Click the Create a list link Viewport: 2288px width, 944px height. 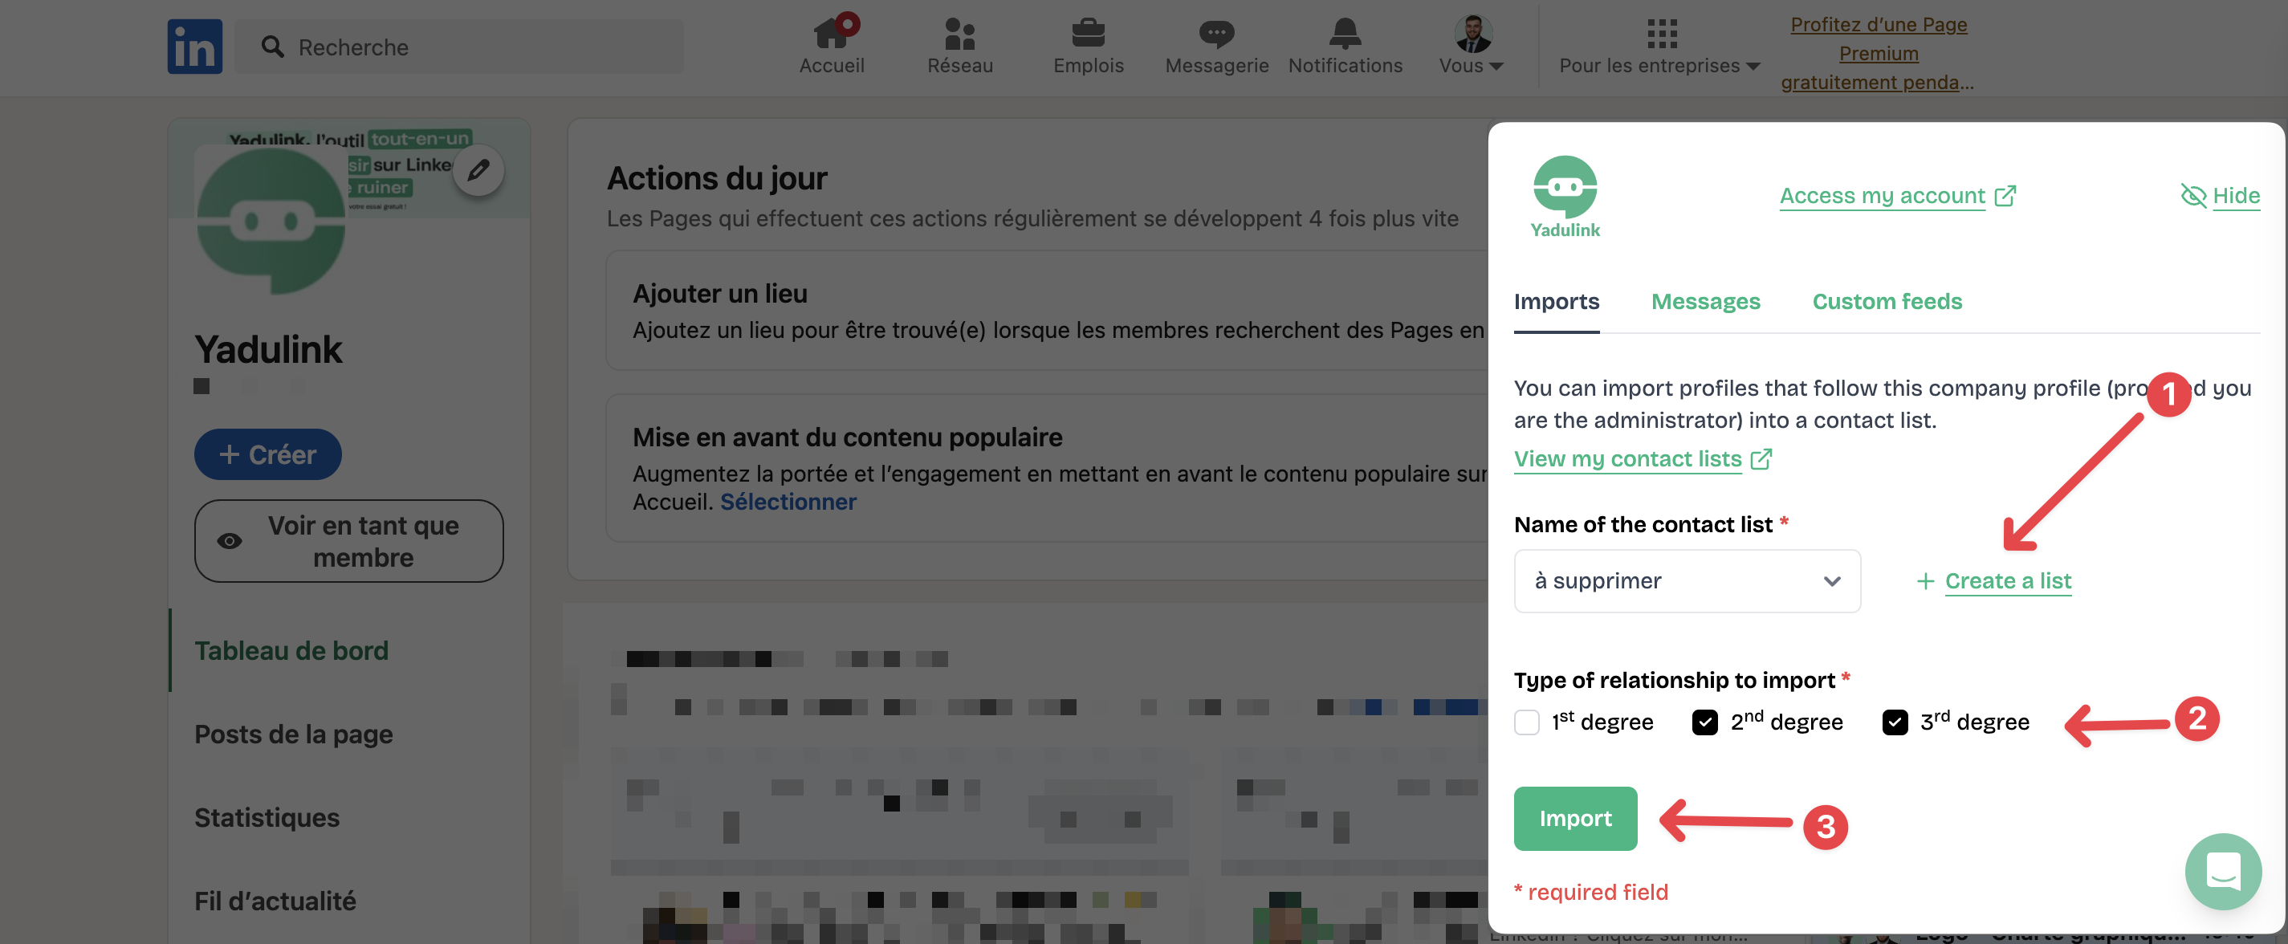[2006, 581]
